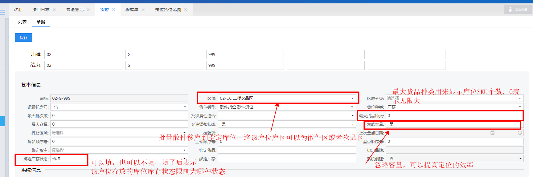Expand the 记录托盘号 dropdown

[x=185, y=107]
